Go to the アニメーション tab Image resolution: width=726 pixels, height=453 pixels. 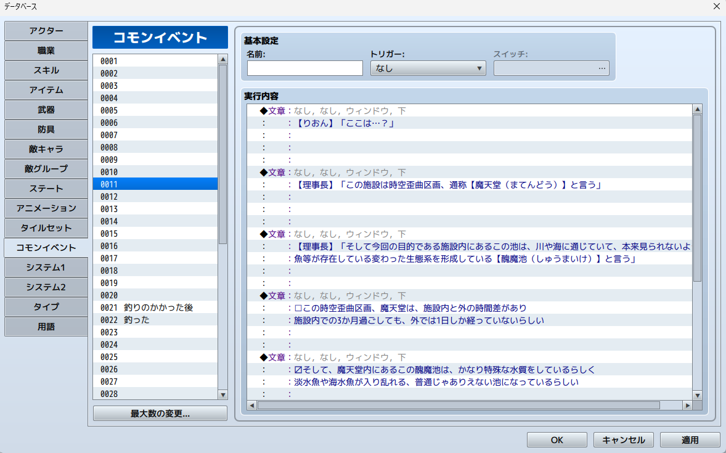pos(46,208)
